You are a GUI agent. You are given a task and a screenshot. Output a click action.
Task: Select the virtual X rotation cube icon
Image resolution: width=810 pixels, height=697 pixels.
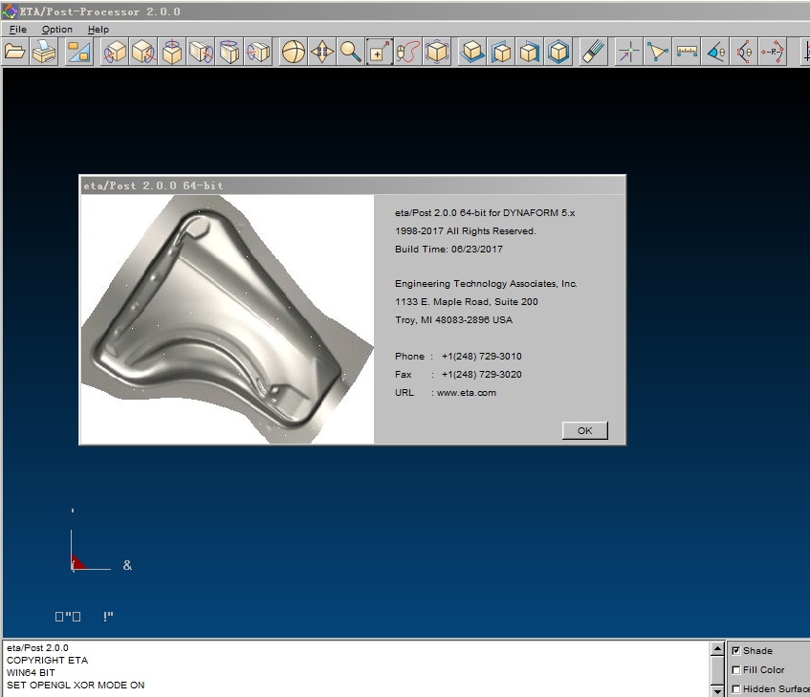coord(115,52)
